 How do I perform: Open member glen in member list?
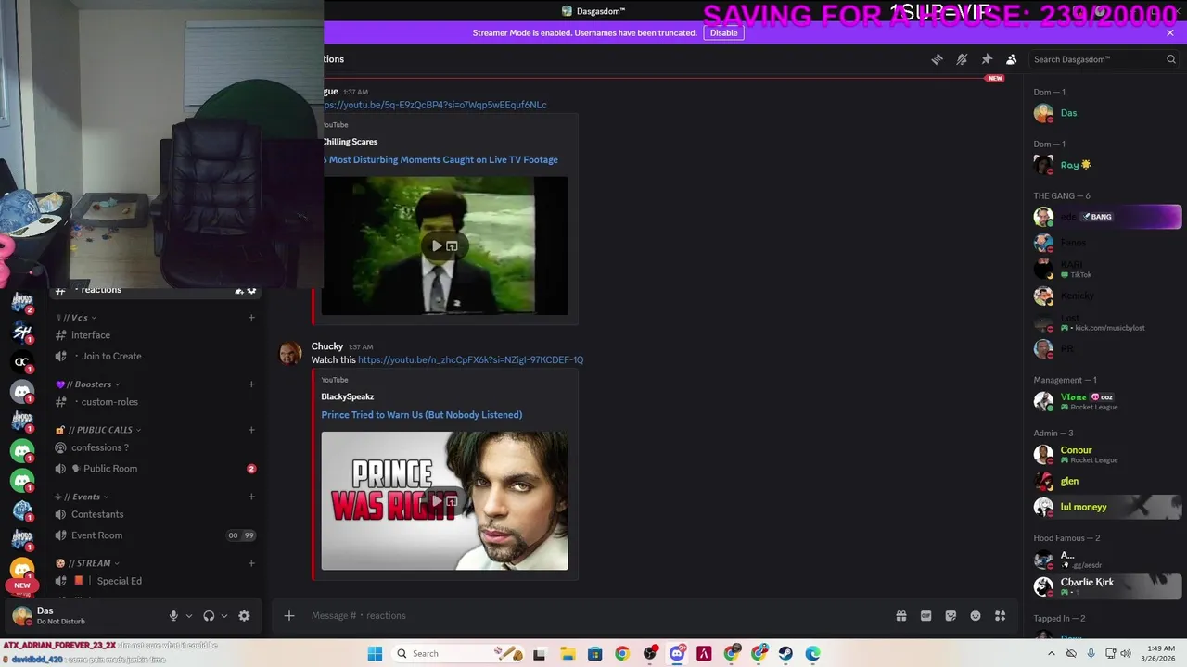(x=1105, y=481)
